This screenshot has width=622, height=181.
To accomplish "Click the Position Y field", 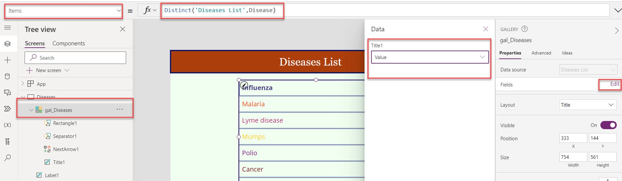I will [x=603, y=138].
